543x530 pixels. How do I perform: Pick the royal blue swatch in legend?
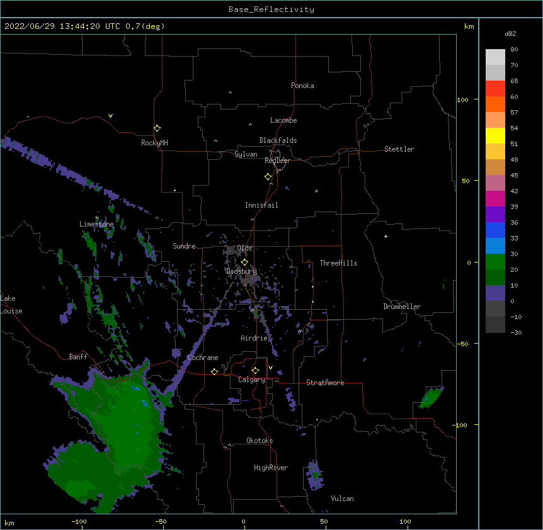495,230
